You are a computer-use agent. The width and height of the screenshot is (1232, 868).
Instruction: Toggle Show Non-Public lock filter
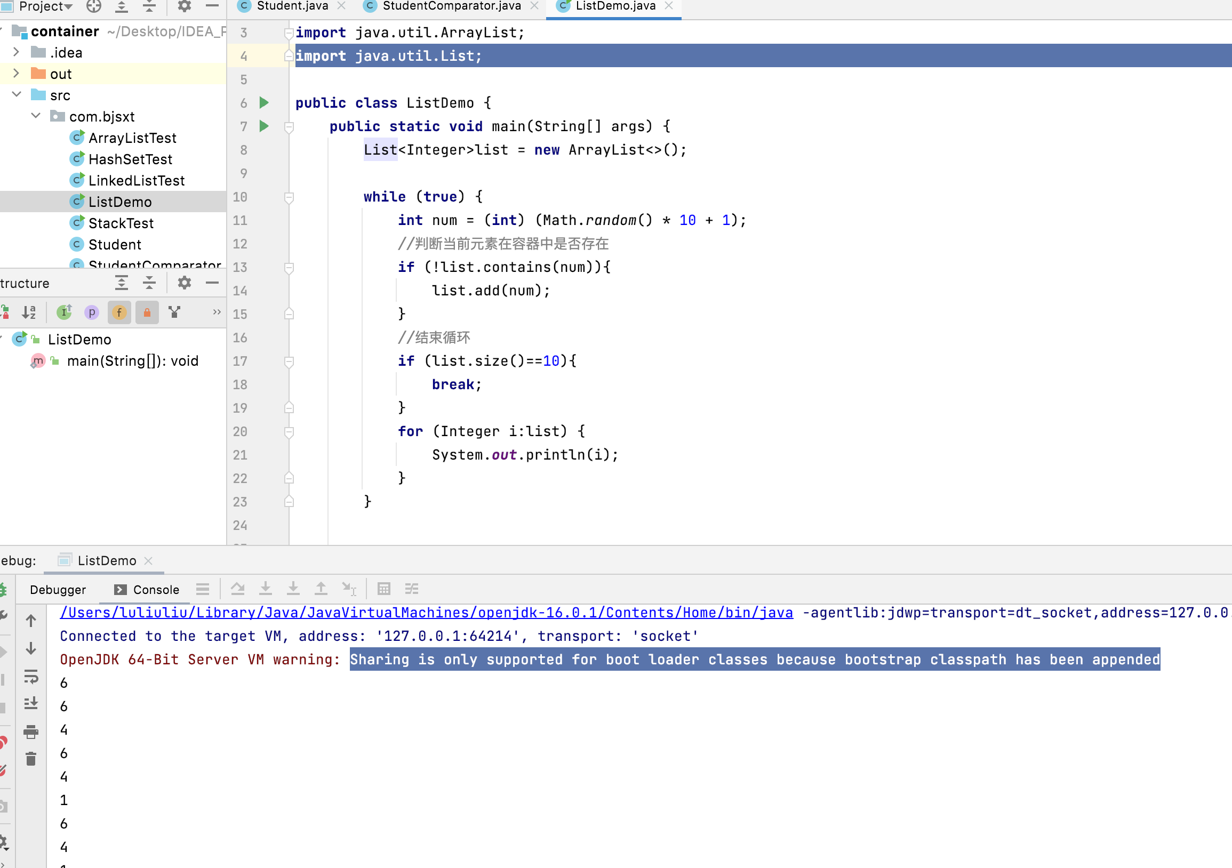(147, 312)
